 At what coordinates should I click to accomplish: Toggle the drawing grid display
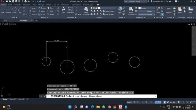[134, 102]
